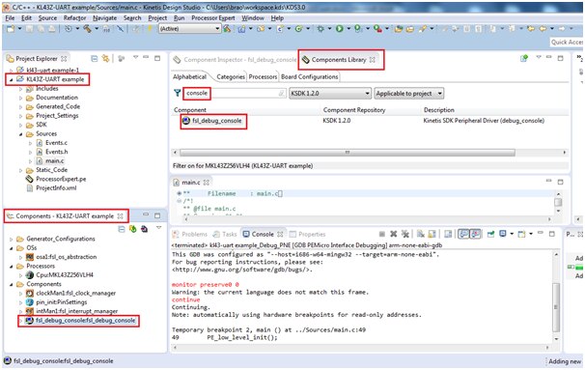The image size is (585, 370).
Task: Open the Properties tab
Action: [307, 234]
